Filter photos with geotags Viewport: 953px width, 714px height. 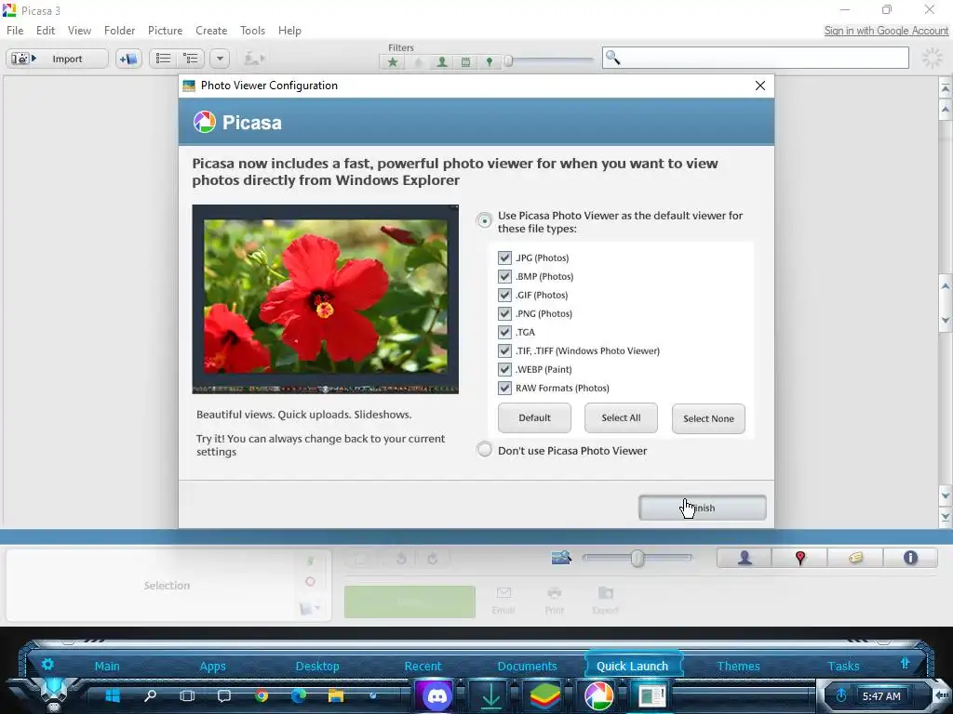click(x=490, y=62)
